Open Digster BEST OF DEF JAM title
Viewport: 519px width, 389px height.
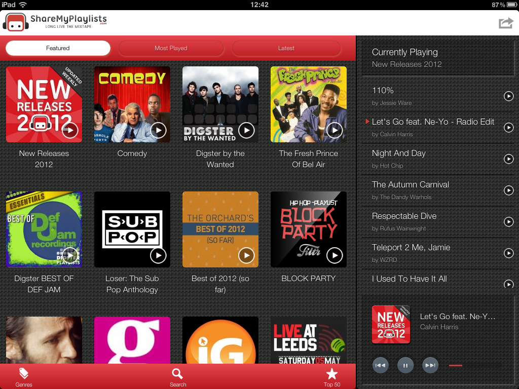(44, 284)
